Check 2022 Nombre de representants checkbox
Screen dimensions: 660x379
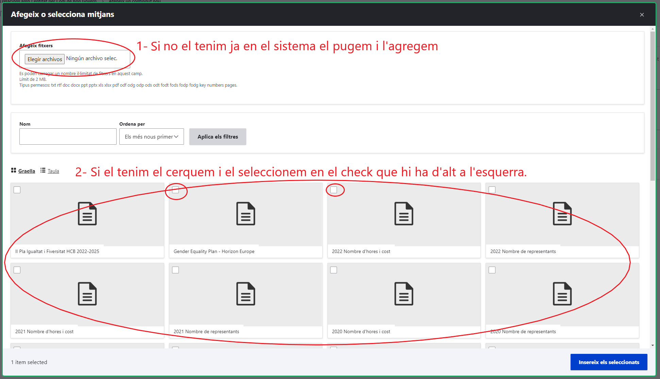pyautogui.click(x=492, y=190)
